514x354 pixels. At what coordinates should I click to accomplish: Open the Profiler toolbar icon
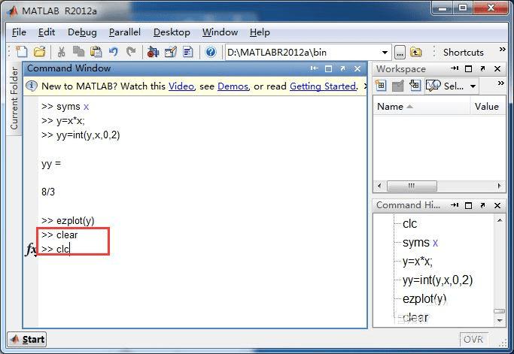(188, 52)
